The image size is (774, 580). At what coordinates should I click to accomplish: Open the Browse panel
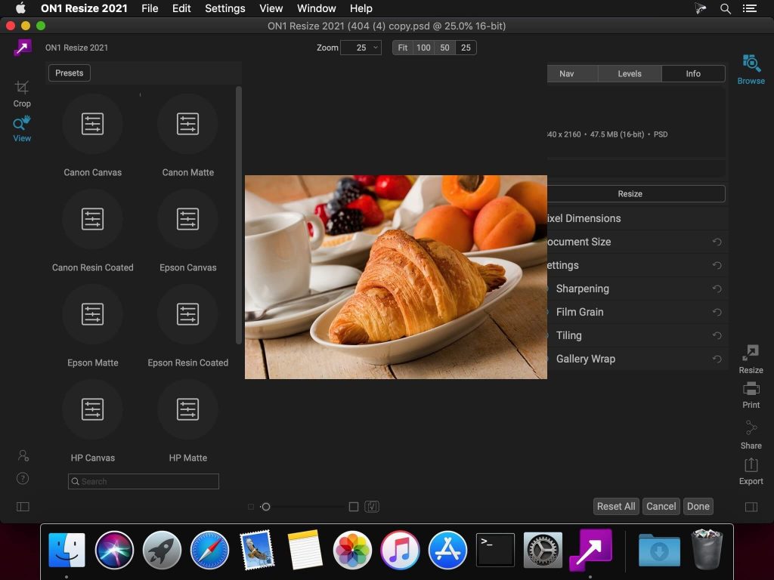tap(751, 69)
